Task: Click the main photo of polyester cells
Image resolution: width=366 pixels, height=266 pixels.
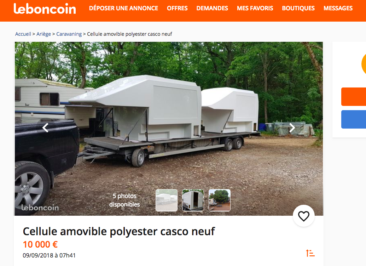Action: click(169, 117)
